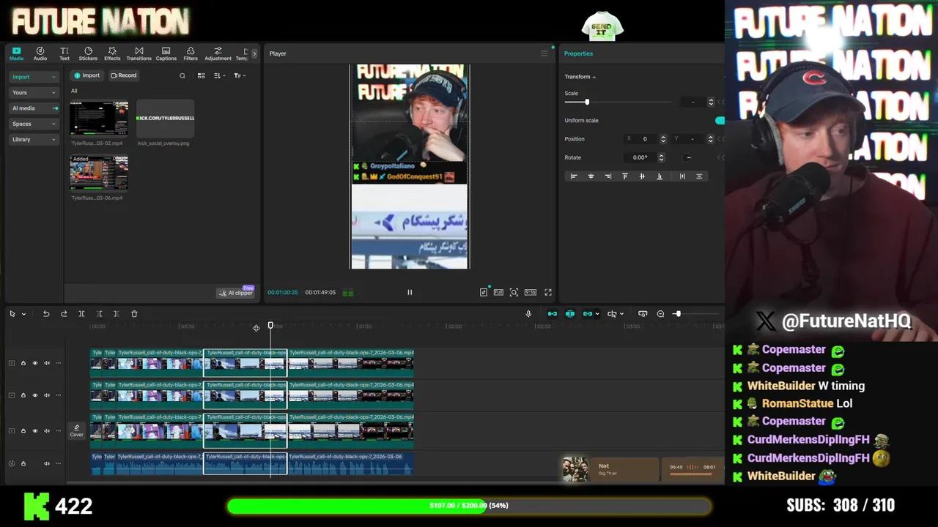Adjust the timeline zoom slider

[678, 314]
